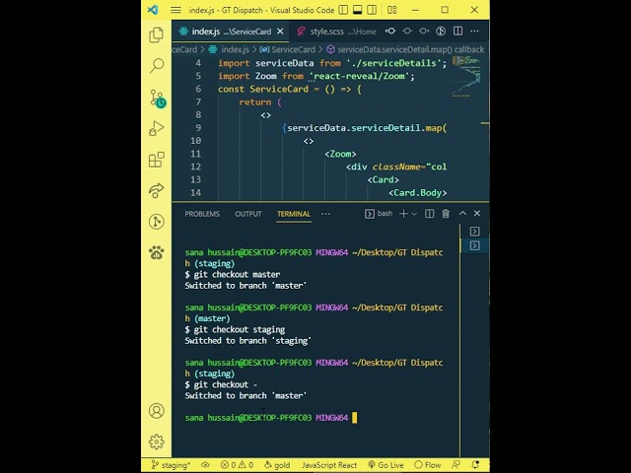The width and height of the screenshot is (631, 473).
Task: Click 'git checkout staging' terminal line
Action: (x=235, y=329)
